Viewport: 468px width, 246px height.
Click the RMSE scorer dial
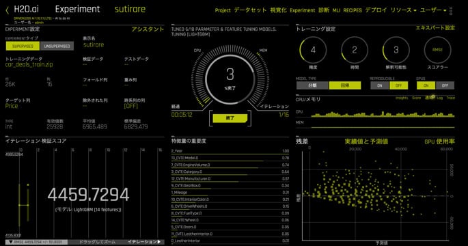tap(437, 50)
